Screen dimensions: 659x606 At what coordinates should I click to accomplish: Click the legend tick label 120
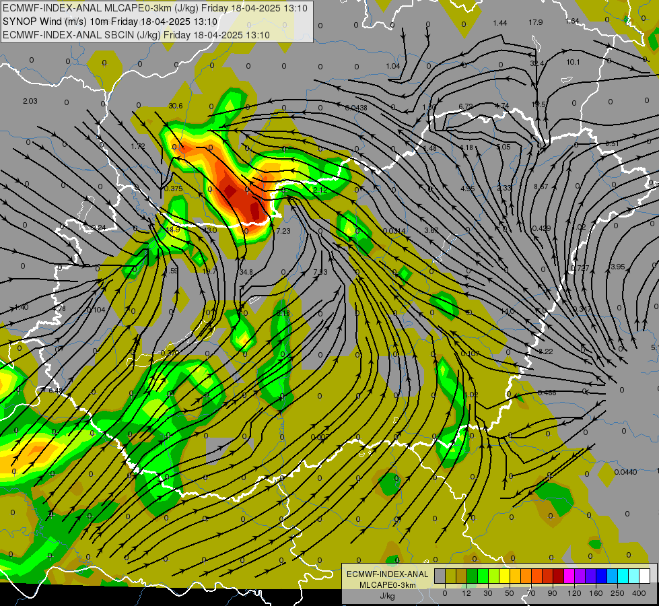tap(574, 593)
